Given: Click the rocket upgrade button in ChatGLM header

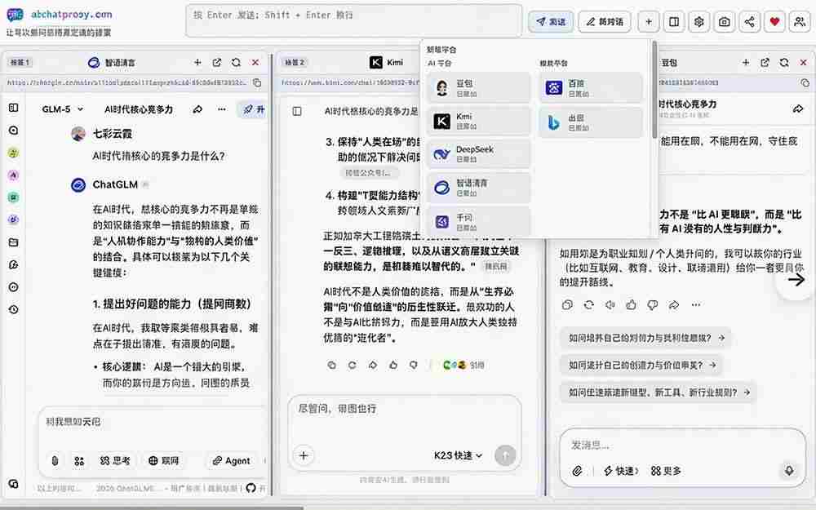Looking at the screenshot, I should click(x=254, y=109).
